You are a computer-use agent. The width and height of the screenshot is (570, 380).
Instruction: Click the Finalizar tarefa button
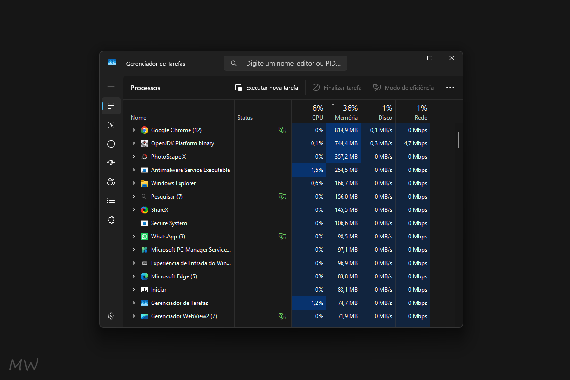coord(337,88)
